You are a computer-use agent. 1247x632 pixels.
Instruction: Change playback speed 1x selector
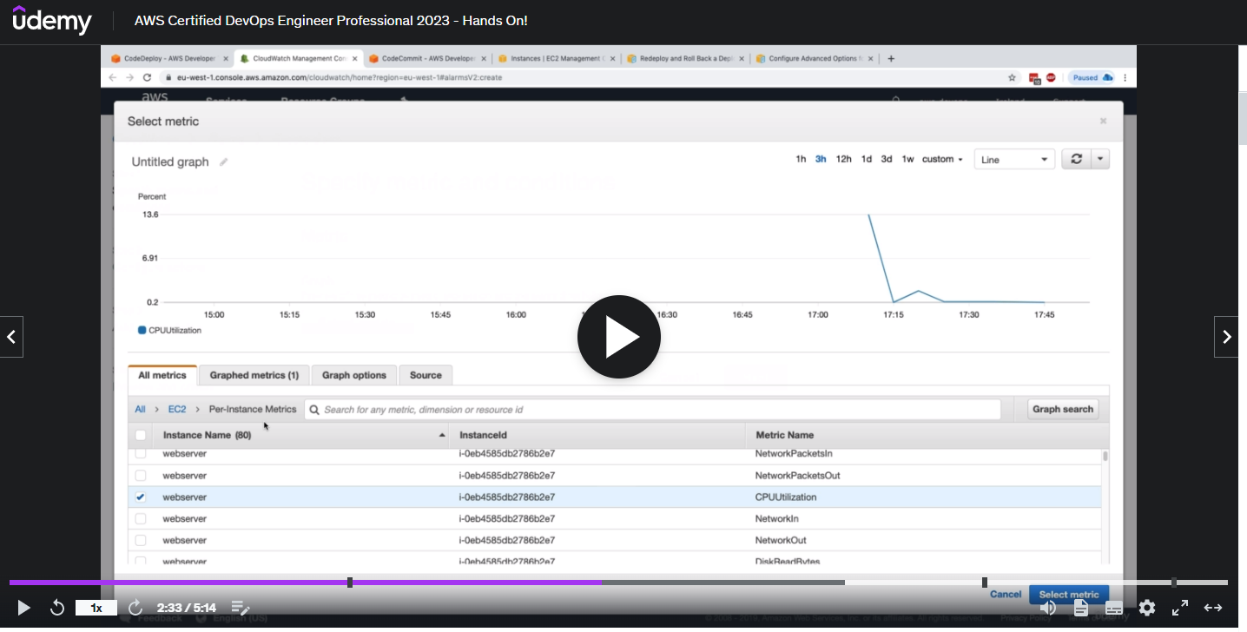[x=96, y=608]
